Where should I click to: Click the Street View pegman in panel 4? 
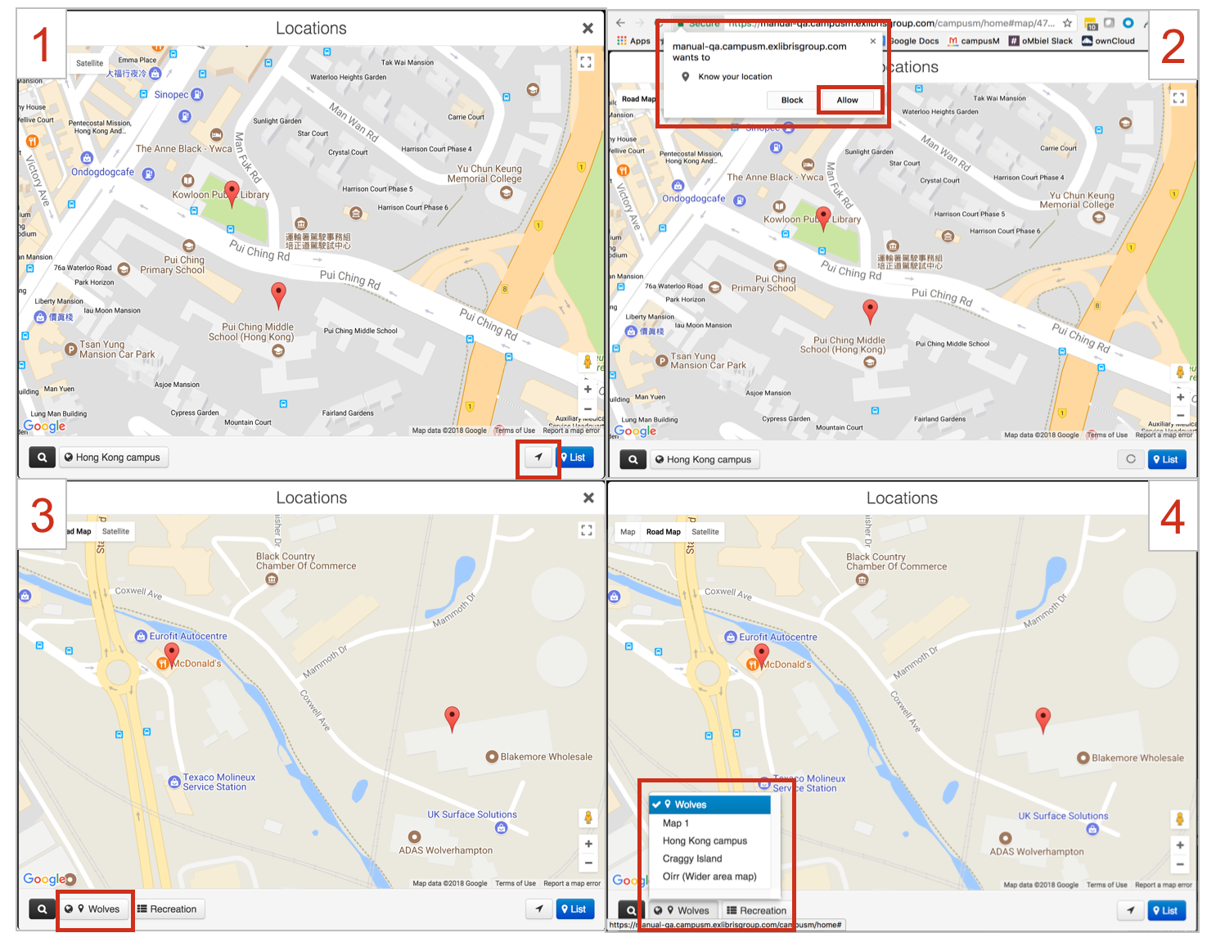[x=1179, y=819]
